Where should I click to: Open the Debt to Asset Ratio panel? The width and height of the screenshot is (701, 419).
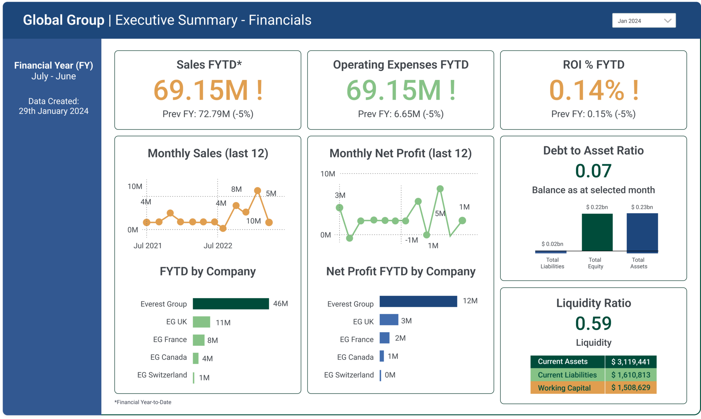593,150
